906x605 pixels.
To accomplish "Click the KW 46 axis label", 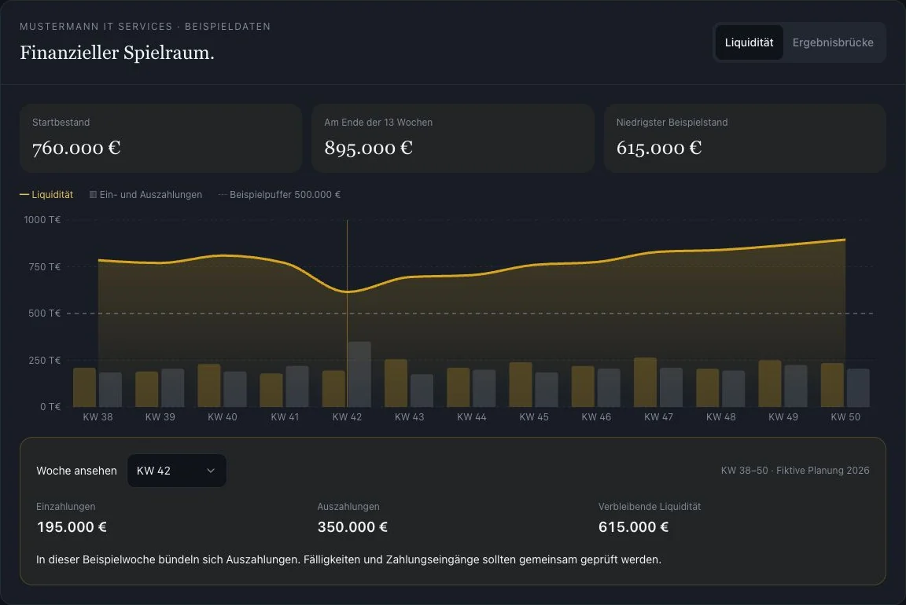I will (596, 416).
